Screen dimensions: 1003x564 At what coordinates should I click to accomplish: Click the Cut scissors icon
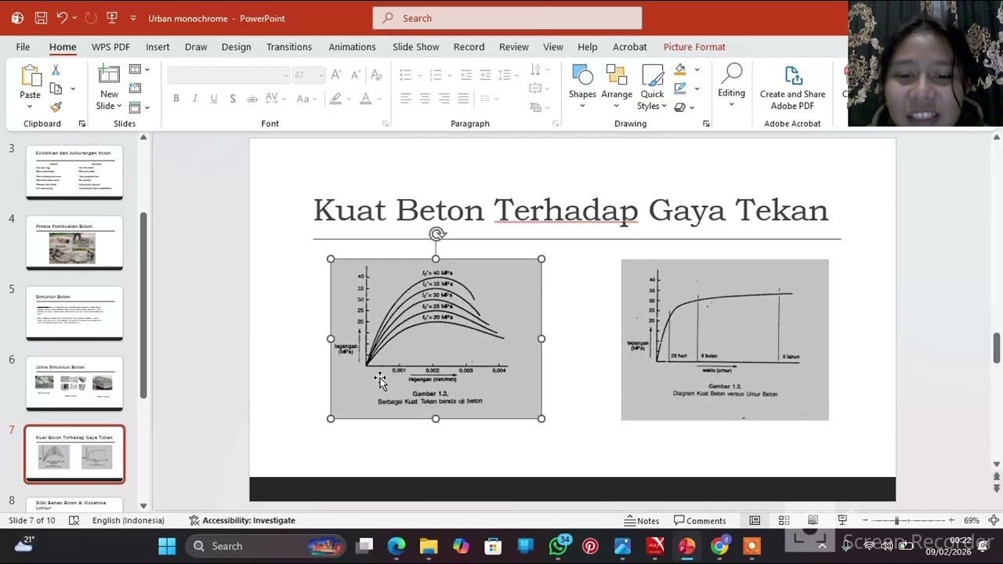[56, 70]
